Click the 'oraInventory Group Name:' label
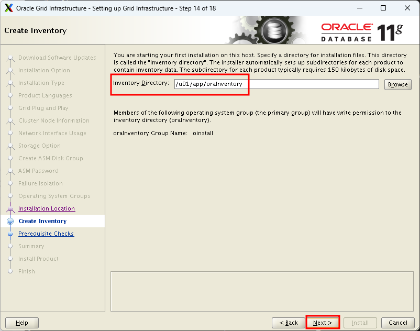420x331 pixels. click(150, 133)
